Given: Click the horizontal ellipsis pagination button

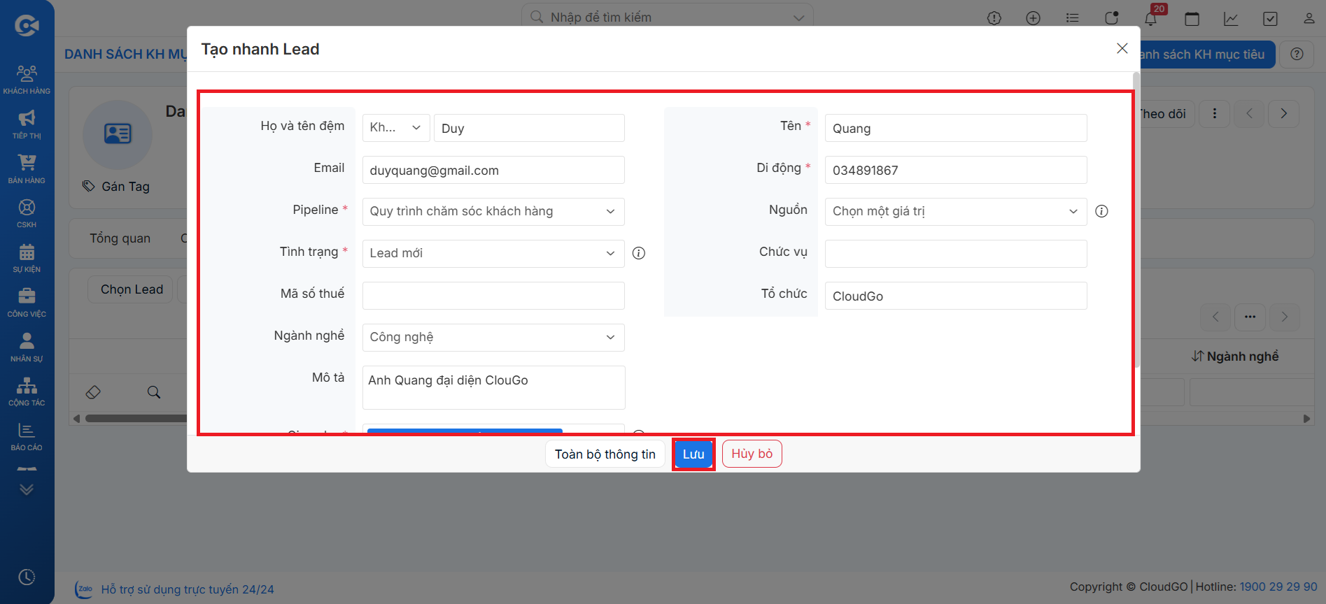Looking at the screenshot, I should (1250, 317).
